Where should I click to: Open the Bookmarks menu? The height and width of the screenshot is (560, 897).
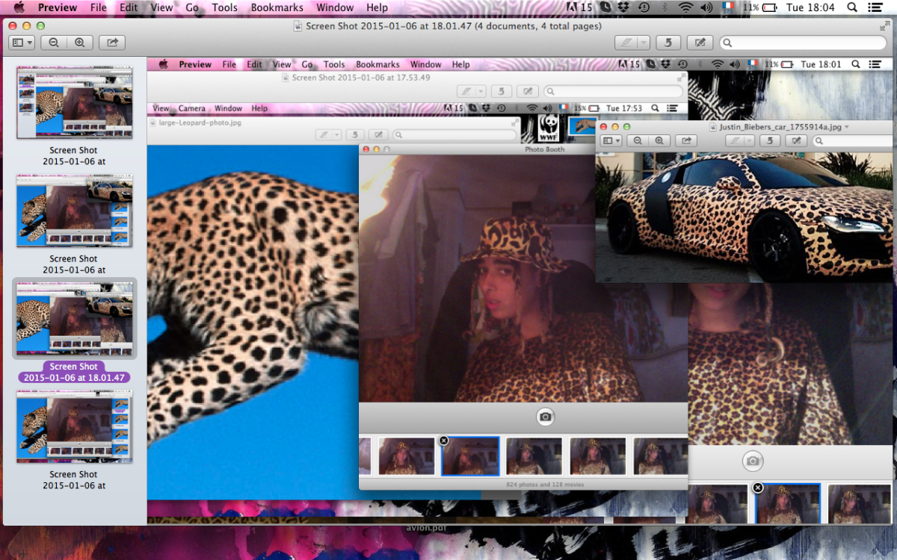click(277, 7)
